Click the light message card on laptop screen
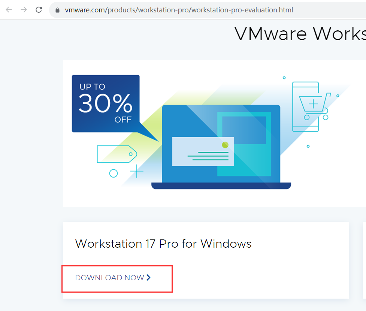 pyautogui.click(x=203, y=151)
